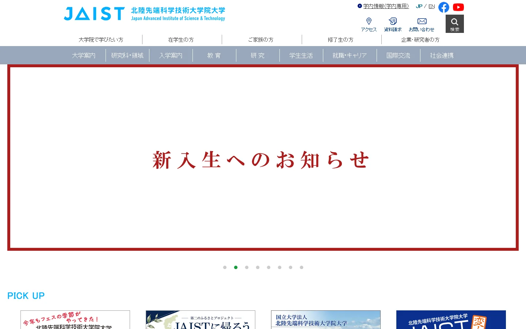Open the 国立大学法人 pick-up card

(326, 320)
